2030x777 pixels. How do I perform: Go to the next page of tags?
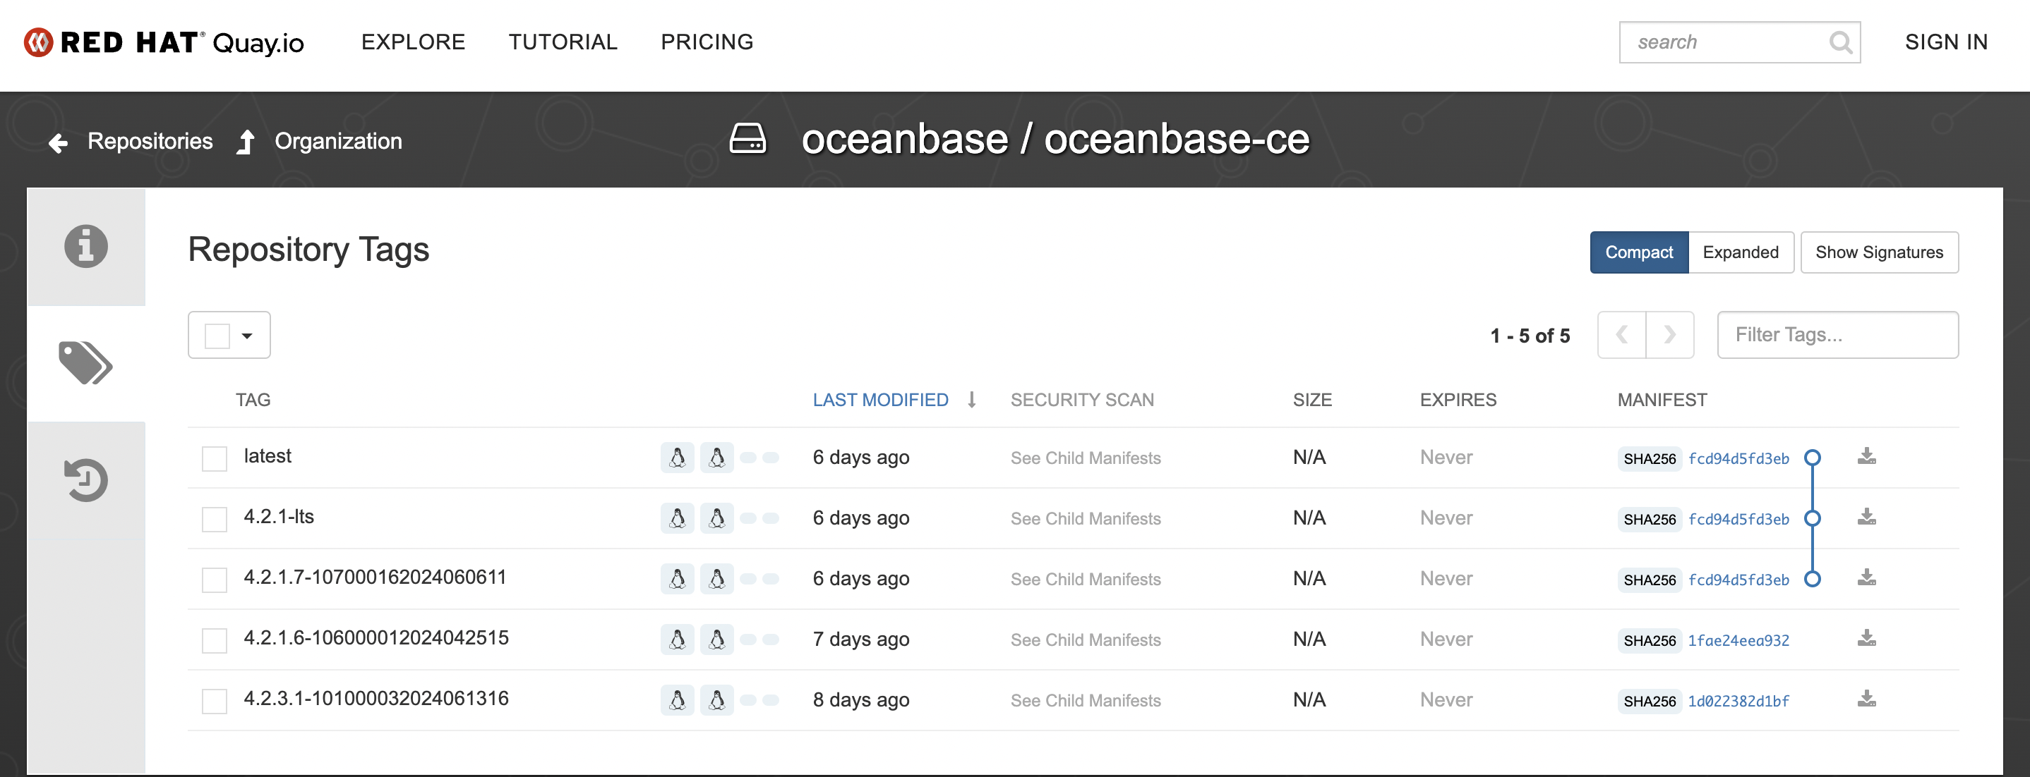[x=1669, y=336]
